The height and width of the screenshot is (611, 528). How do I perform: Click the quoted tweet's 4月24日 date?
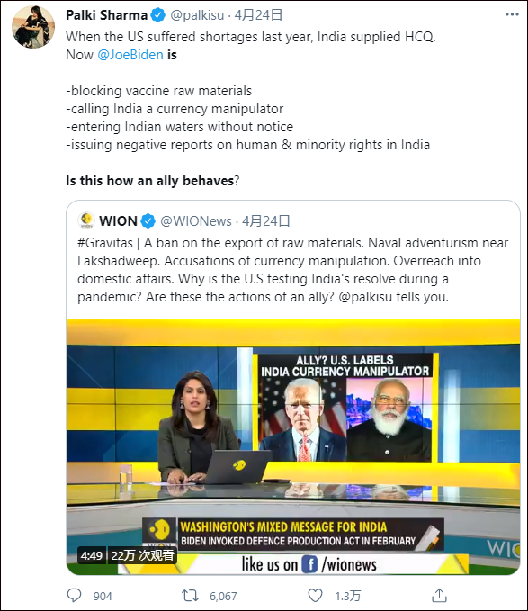[x=266, y=221]
